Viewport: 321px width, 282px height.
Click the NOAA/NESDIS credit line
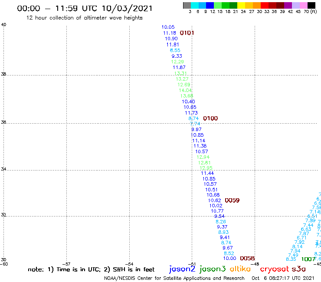174,278
